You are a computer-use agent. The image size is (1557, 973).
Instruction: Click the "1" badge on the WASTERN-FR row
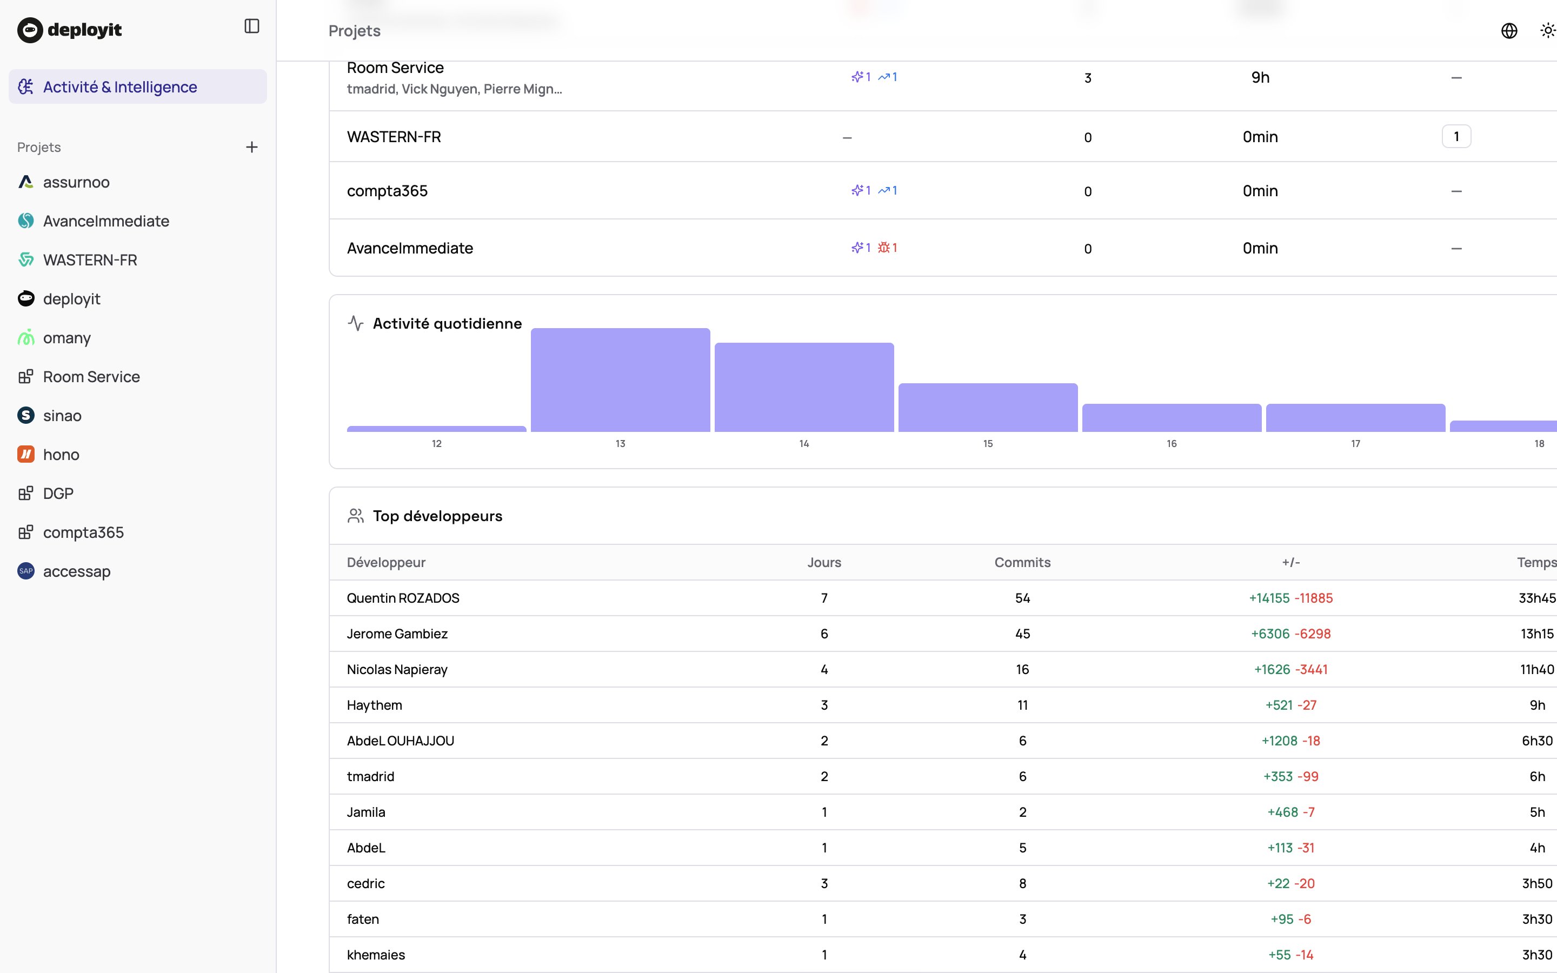[x=1456, y=136]
